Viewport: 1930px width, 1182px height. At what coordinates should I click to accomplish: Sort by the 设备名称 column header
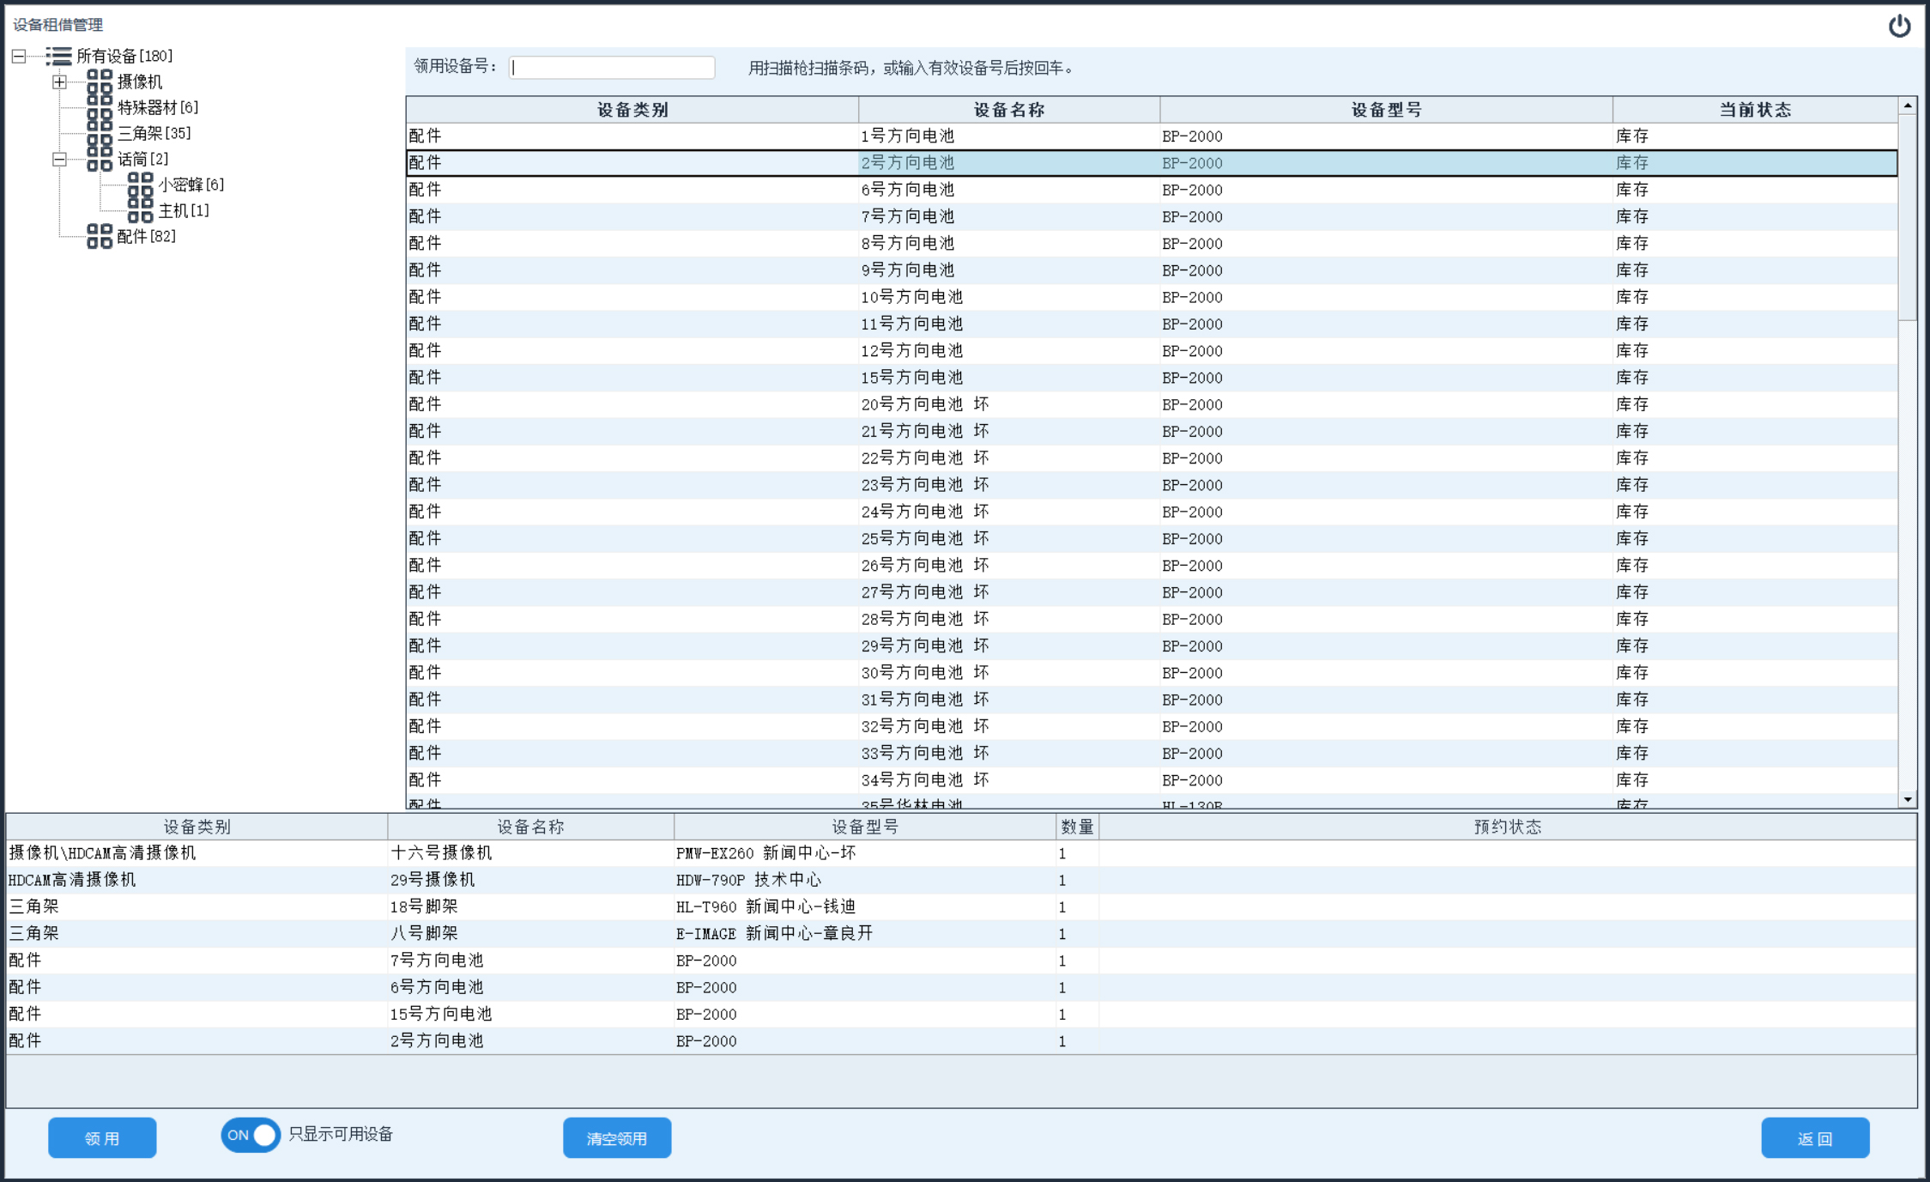pos(1008,110)
